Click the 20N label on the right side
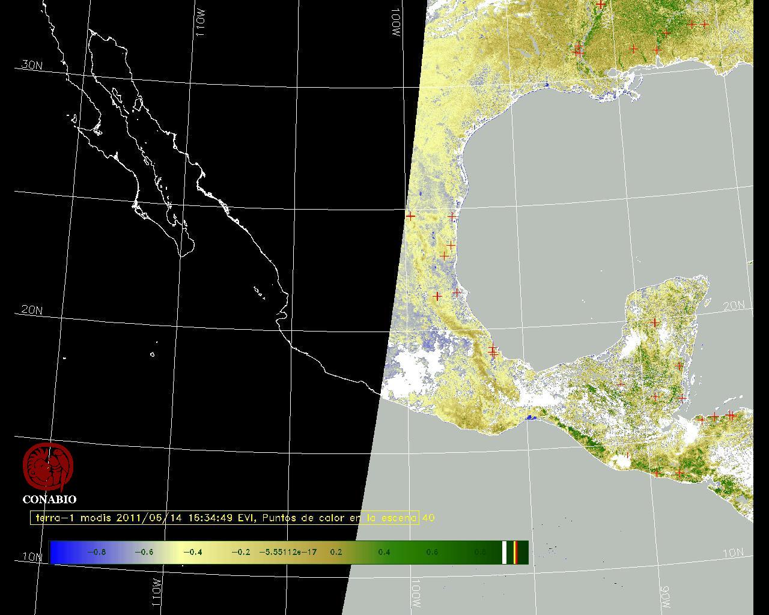Viewport: 769px width, 615px height. pyautogui.click(x=734, y=306)
